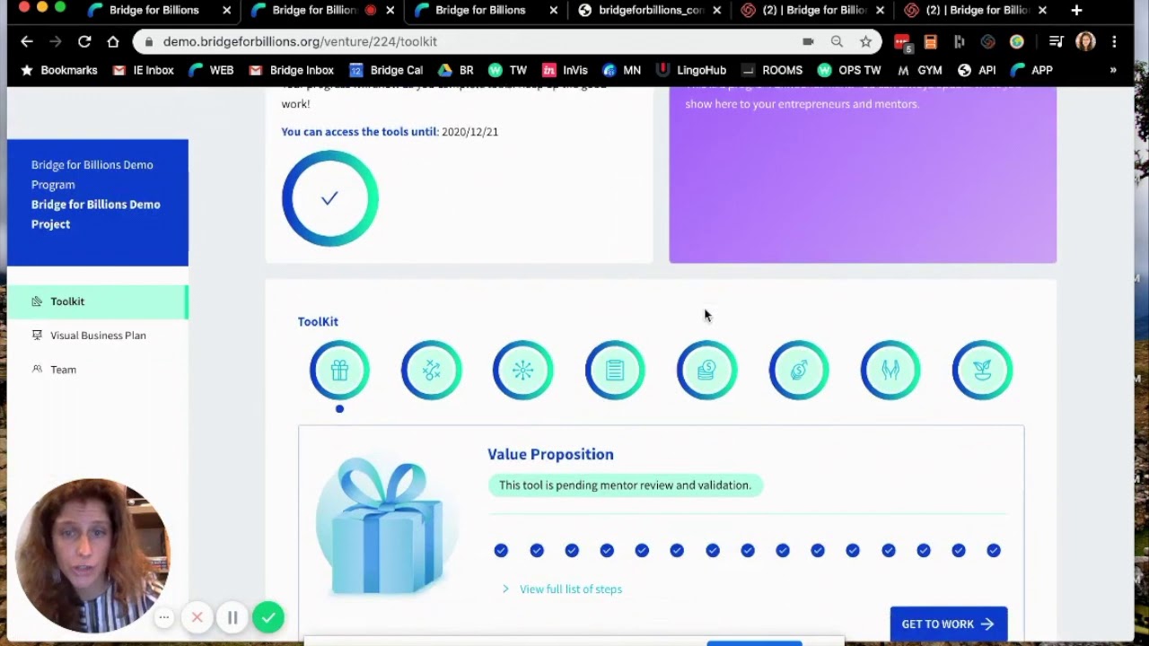The height and width of the screenshot is (646, 1149).
Task: Select the clipboard toolkit icon
Action: point(615,370)
